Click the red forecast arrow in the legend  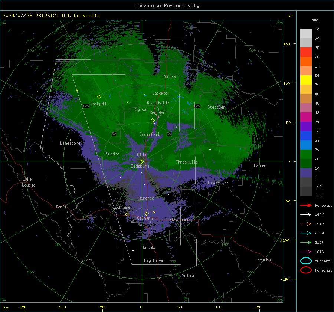point(306,205)
